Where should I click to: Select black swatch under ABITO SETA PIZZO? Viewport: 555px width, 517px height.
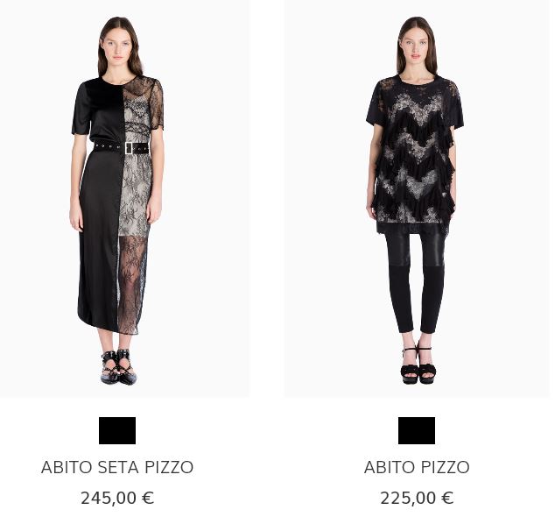117,430
